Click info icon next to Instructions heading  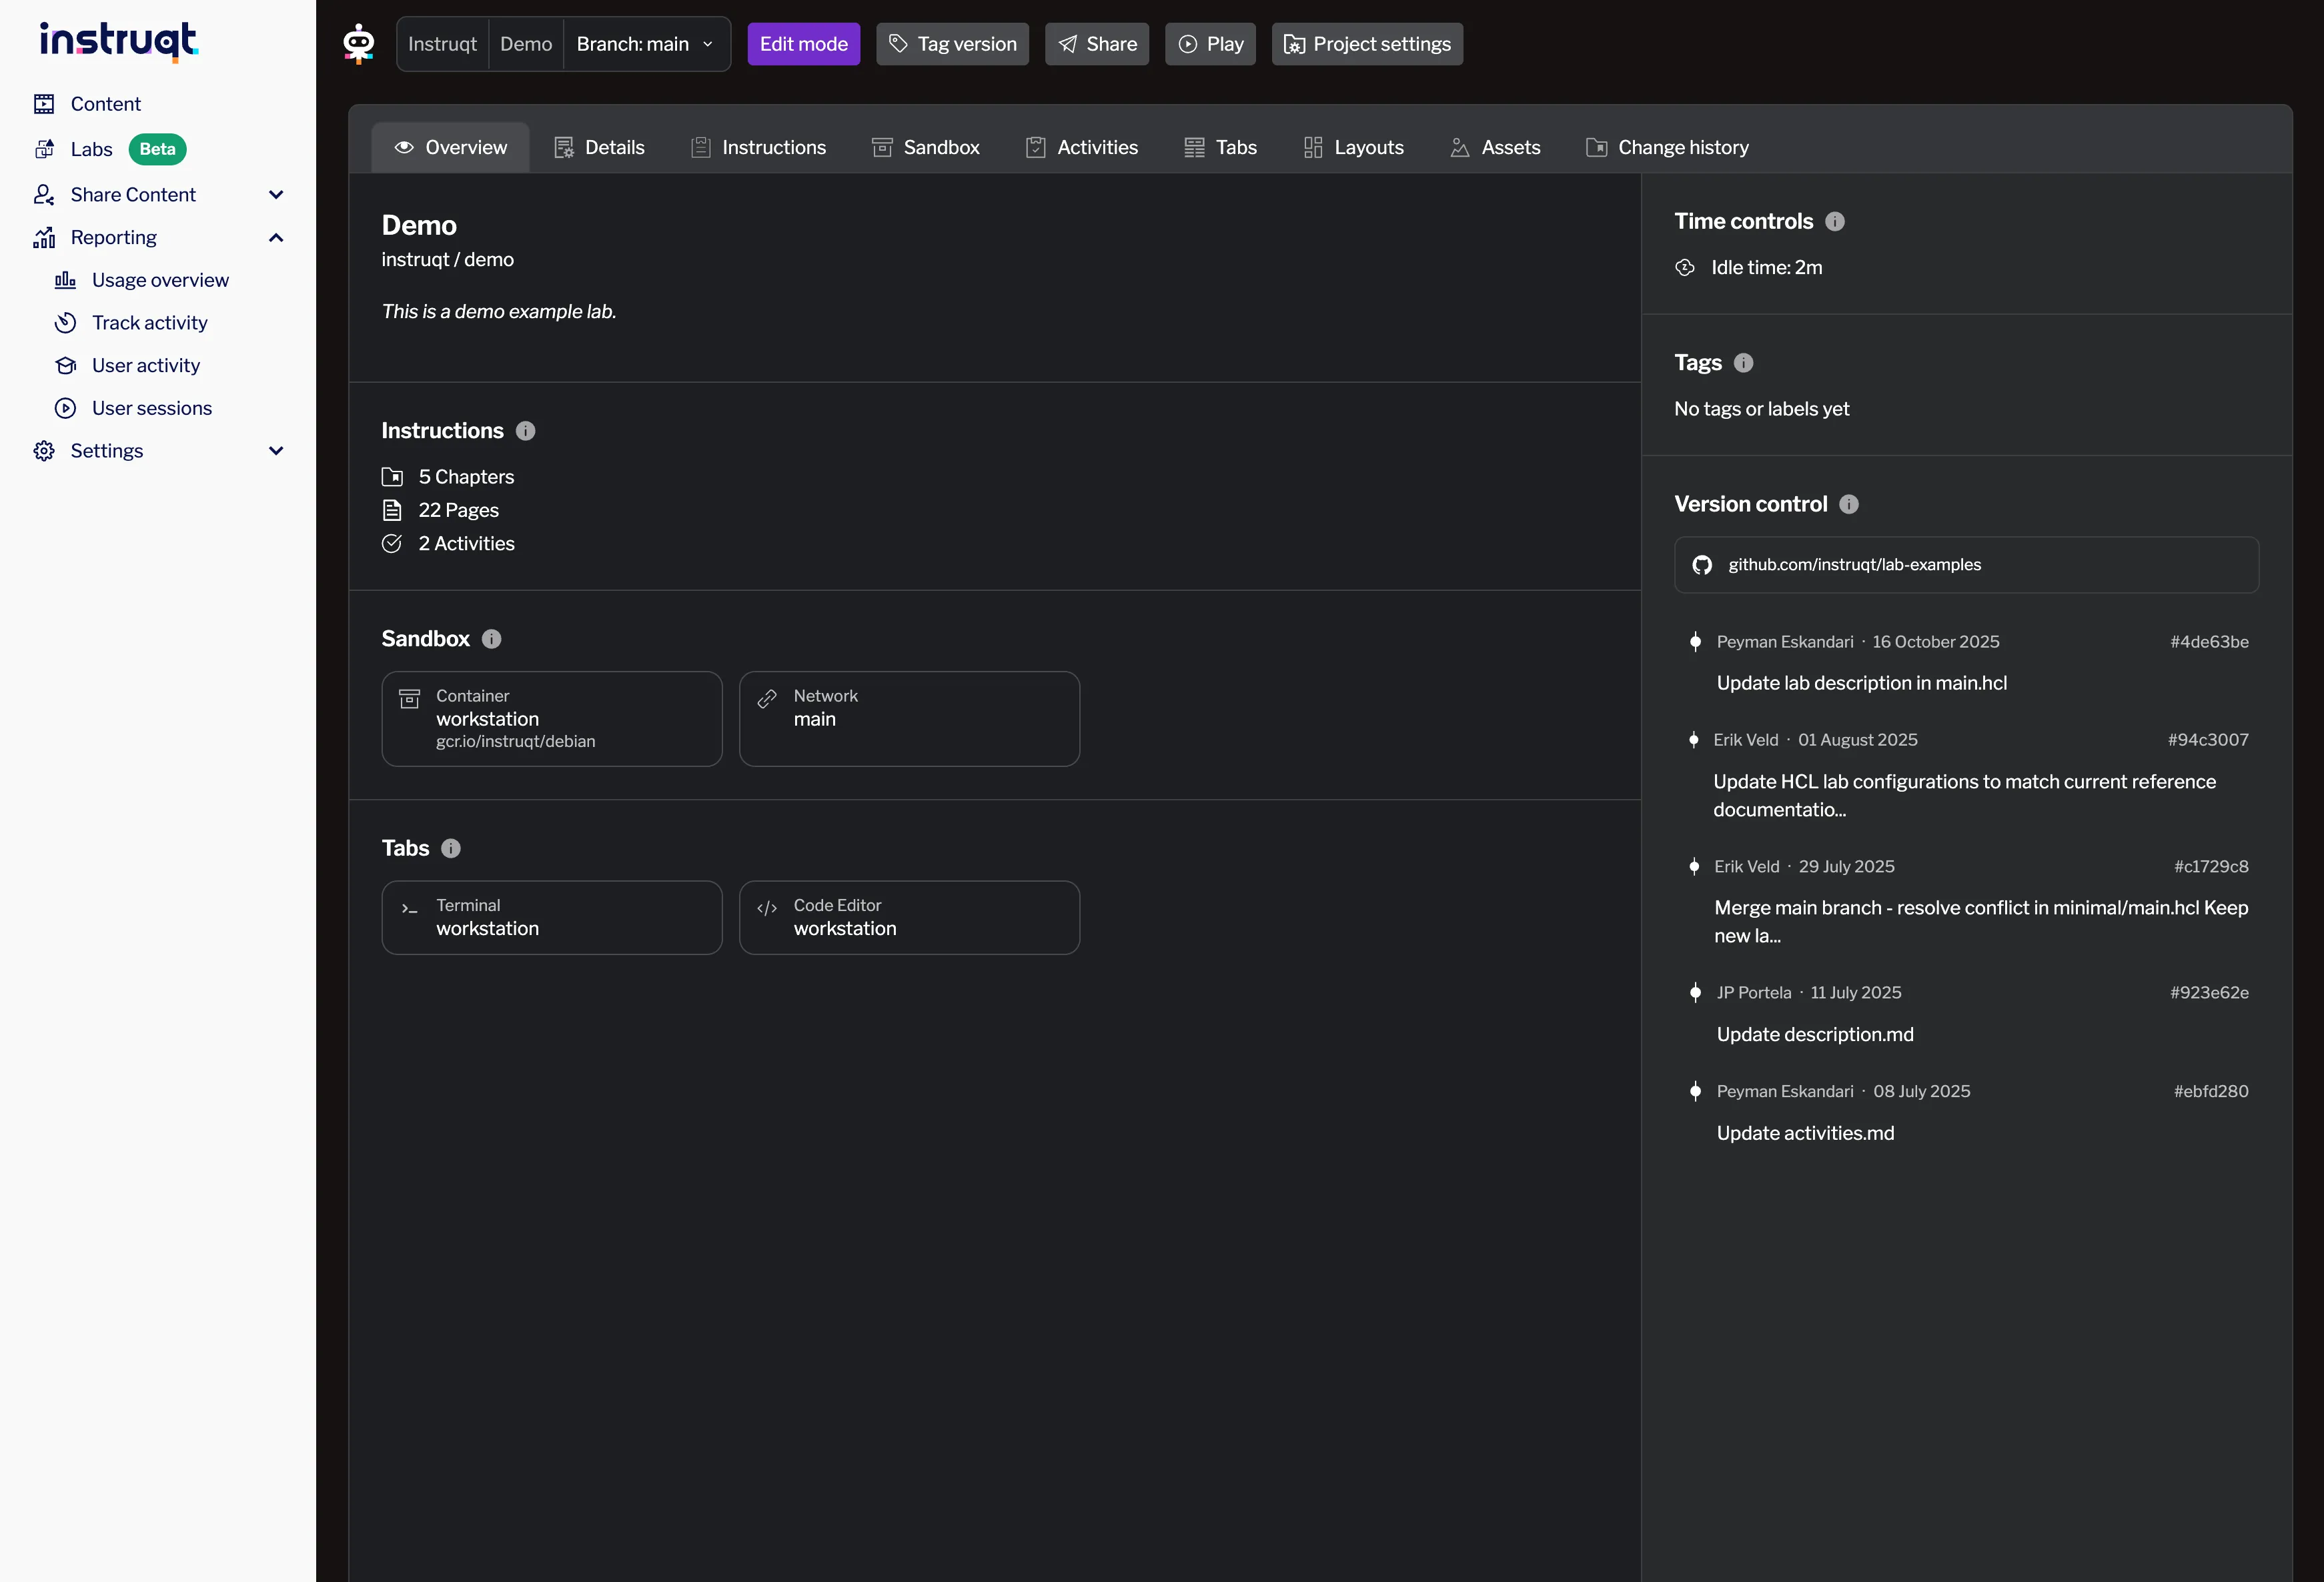click(x=525, y=431)
